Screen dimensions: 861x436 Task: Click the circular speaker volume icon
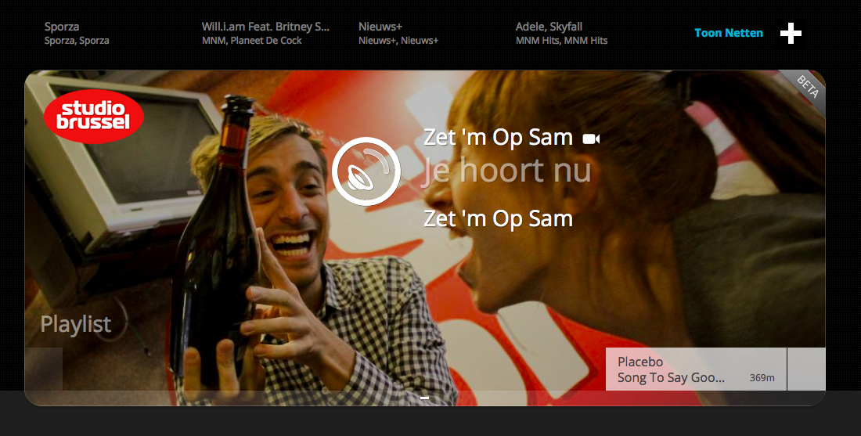pyautogui.click(x=366, y=171)
